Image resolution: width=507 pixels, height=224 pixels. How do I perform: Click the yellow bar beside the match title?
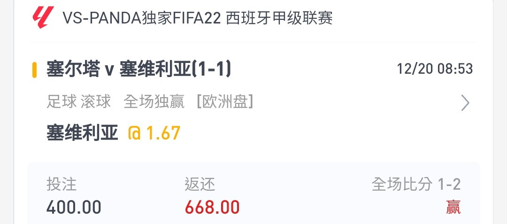34,70
